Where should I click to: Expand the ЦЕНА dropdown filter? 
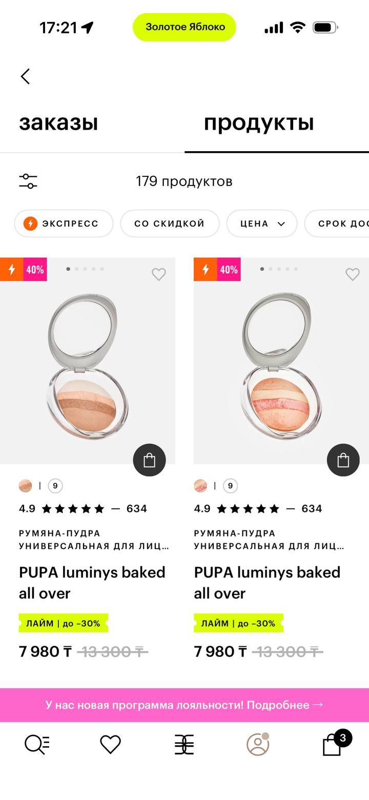pos(262,223)
